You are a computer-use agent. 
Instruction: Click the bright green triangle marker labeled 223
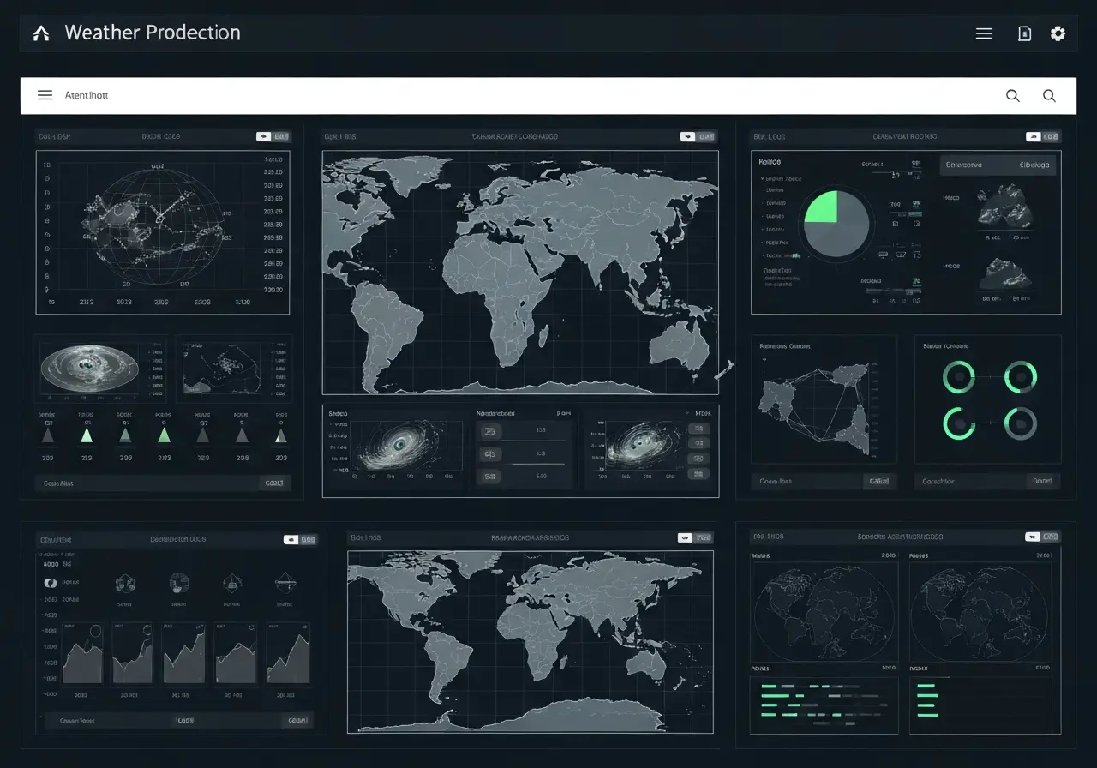pyautogui.click(x=86, y=435)
